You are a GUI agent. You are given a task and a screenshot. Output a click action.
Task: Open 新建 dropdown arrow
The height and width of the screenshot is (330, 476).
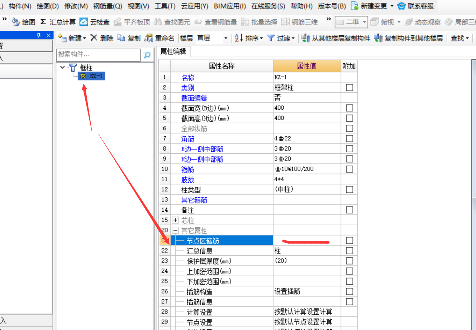pos(84,38)
